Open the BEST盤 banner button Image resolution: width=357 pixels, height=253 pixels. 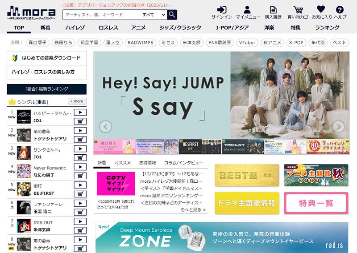click(x=247, y=175)
